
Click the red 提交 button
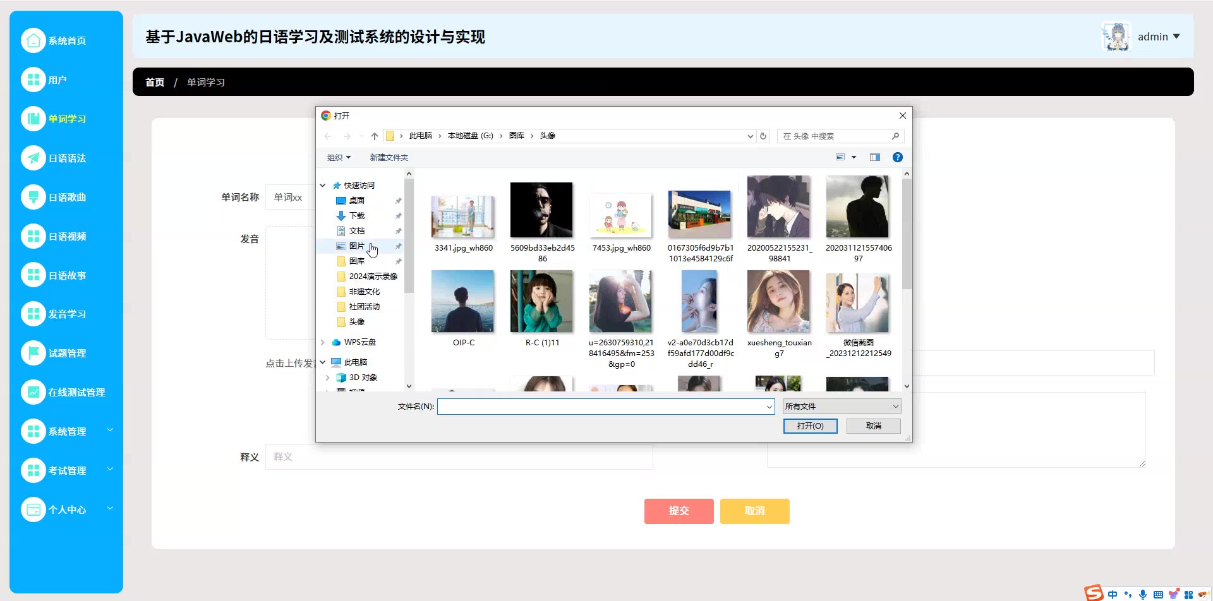point(679,511)
